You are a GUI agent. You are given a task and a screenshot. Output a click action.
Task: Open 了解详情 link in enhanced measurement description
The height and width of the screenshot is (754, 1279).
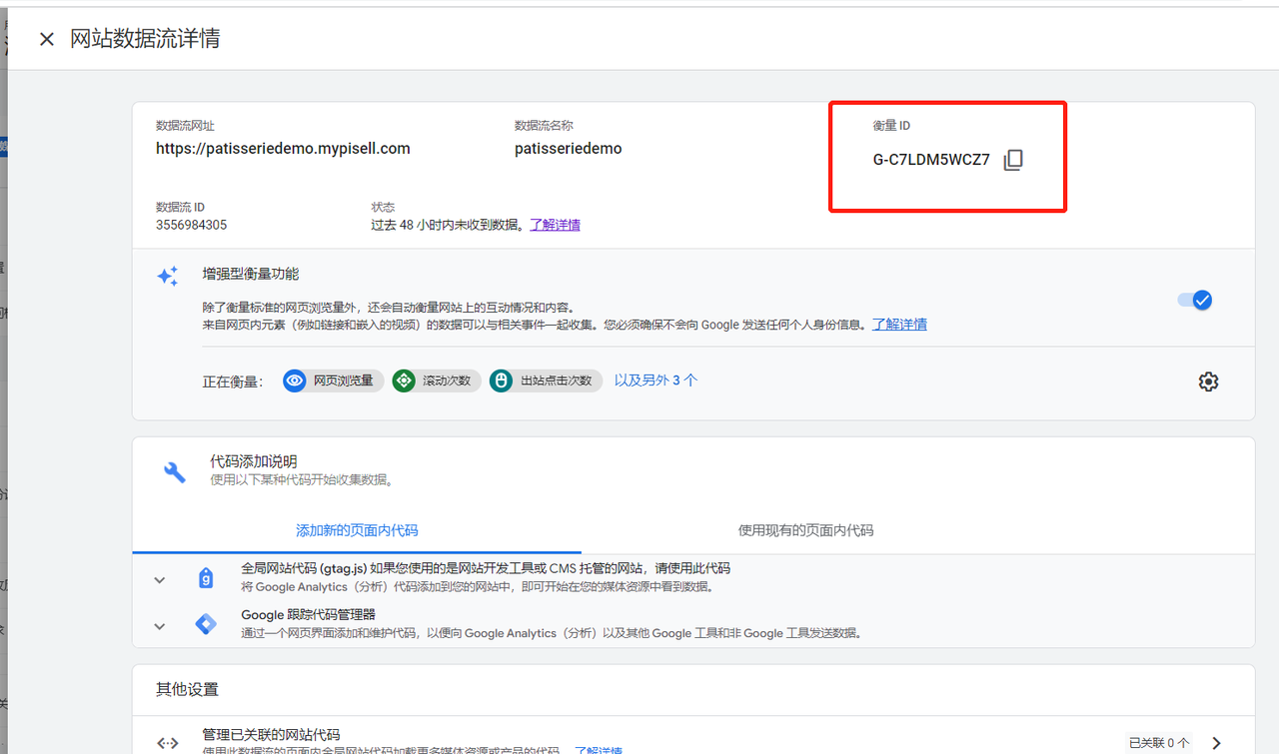click(x=899, y=325)
